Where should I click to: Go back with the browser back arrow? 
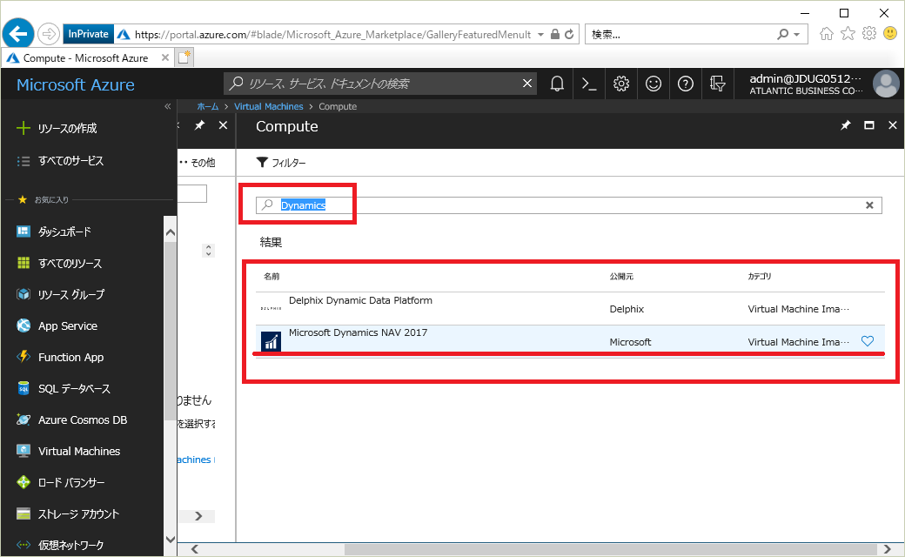[18, 34]
